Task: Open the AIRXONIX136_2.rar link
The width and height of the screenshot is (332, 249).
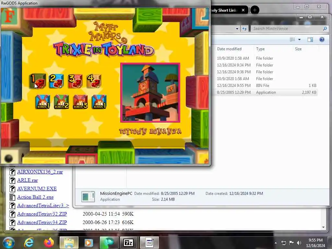Action: [x=40, y=172]
